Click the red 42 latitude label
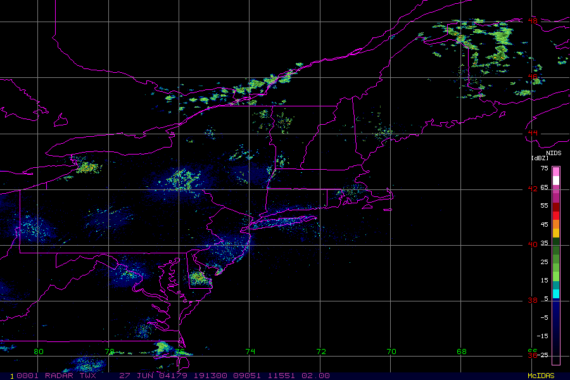The width and height of the screenshot is (570, 380). coord(532,188)
